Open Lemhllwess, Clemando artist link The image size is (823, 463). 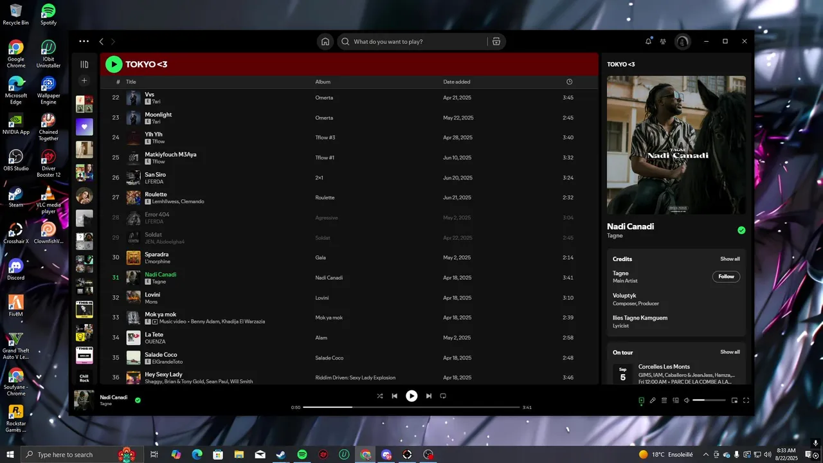coord(178,201)
